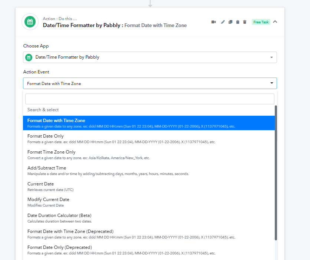This screenshot has height=260, width=310.
Task: Click the trash delete icon
Action: click(245, 22)
